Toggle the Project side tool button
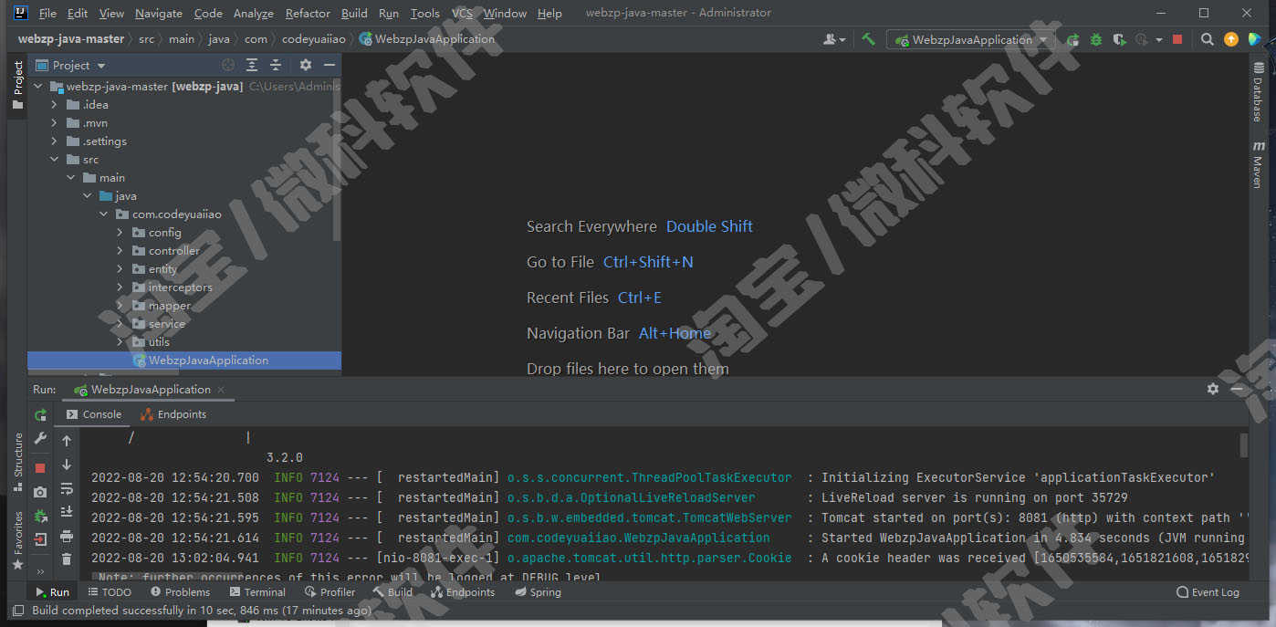This screenshot has width=1276, height=627. [17, 86]
